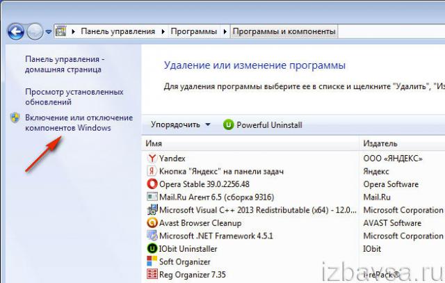Select IObit Uninstaller entry
The height and width of the screenshot is (283, 445).
click(188, 249)
